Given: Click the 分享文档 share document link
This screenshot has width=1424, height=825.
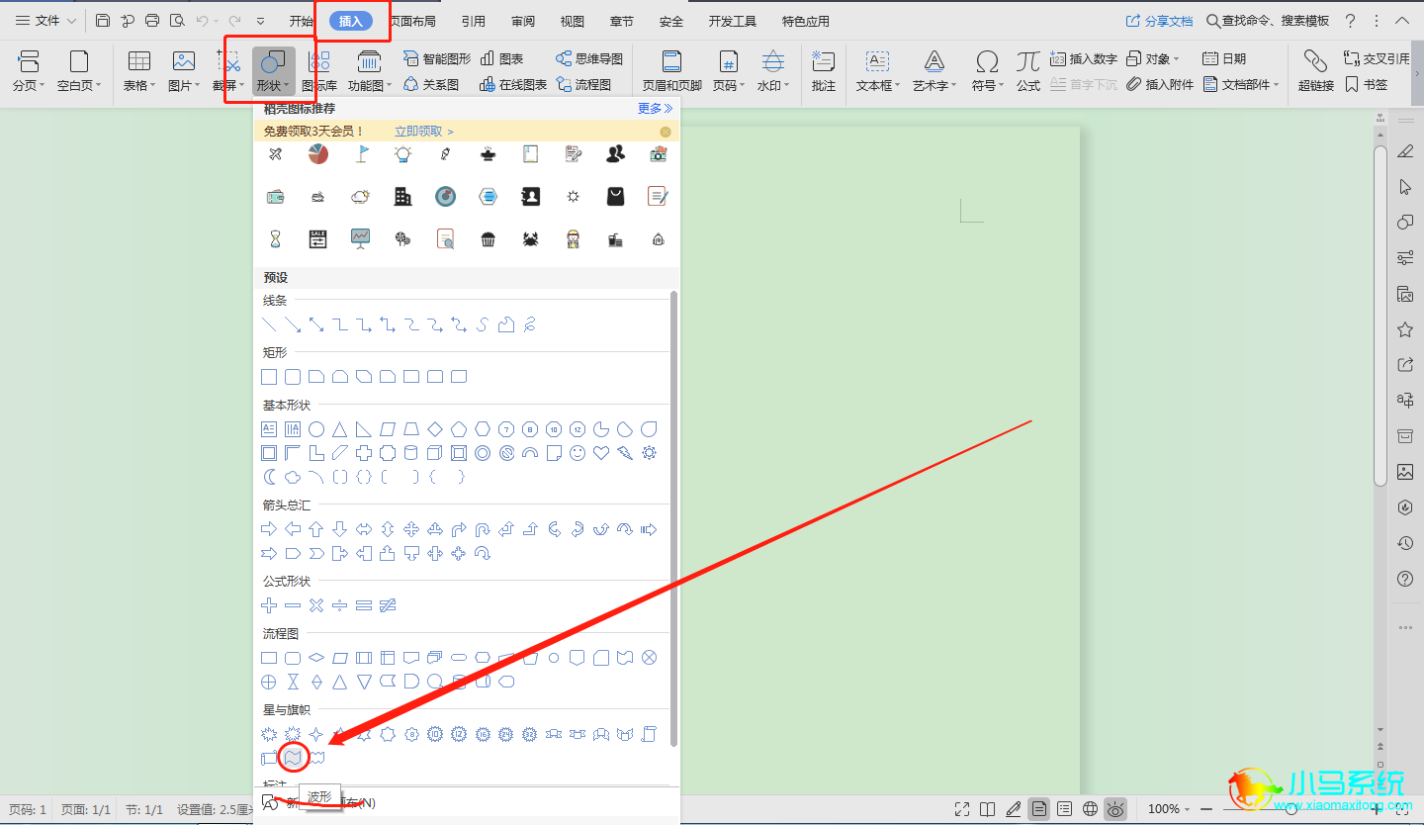Looking at the screenshot, I should pyautogui.click(x=1159, y=21).
